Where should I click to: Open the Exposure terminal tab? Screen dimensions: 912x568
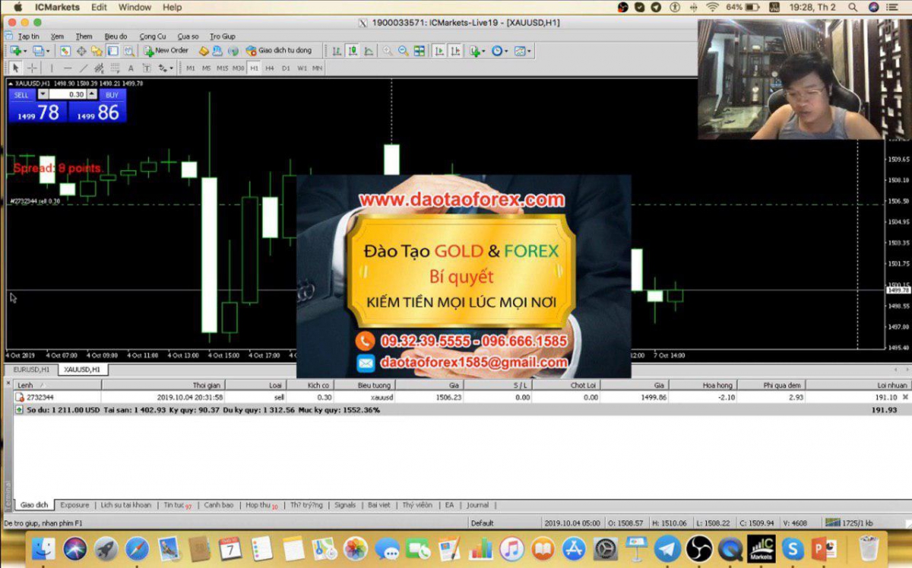74,505
